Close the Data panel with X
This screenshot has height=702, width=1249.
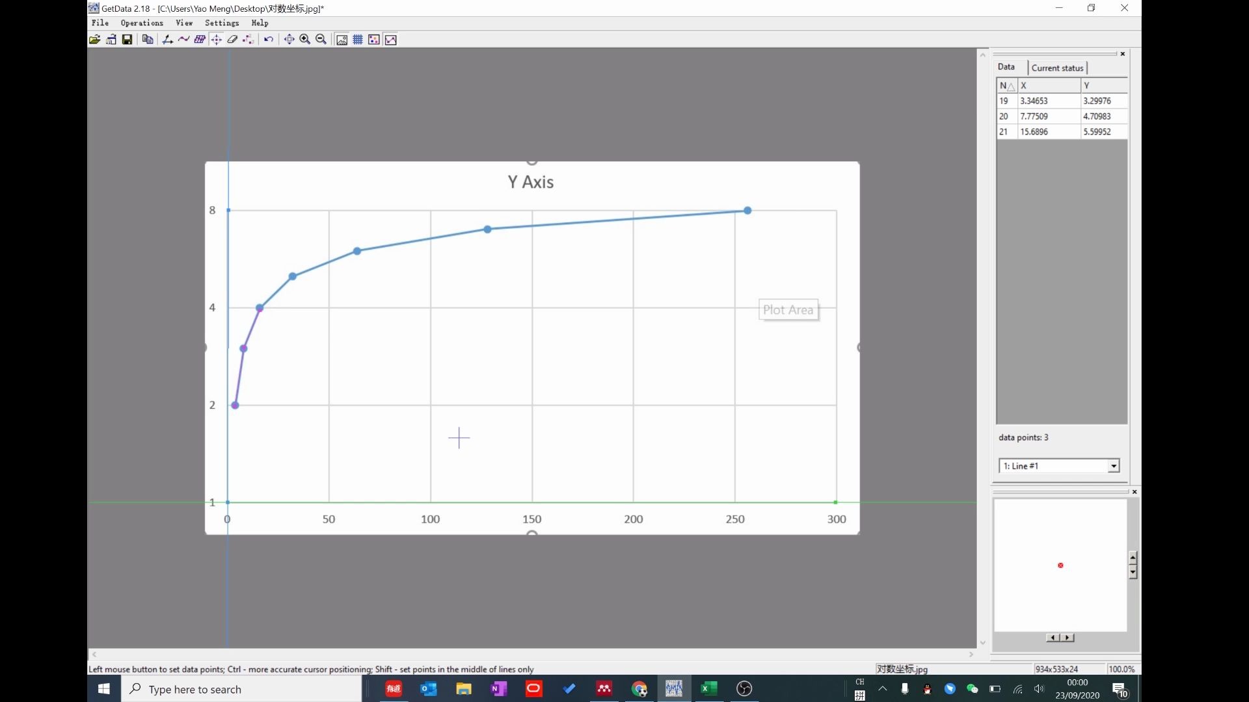pos(1123,54)
